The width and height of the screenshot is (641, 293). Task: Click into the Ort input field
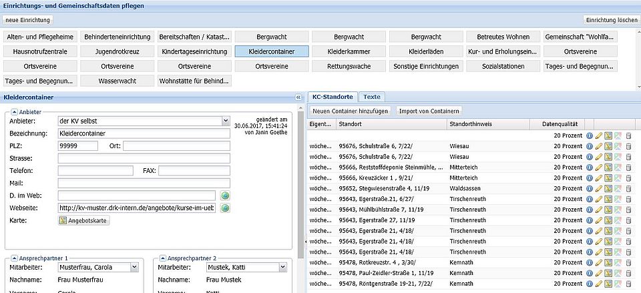(176, 146)
